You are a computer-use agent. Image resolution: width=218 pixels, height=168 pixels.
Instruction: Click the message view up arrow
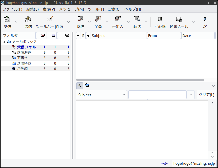tap(212, 153)
